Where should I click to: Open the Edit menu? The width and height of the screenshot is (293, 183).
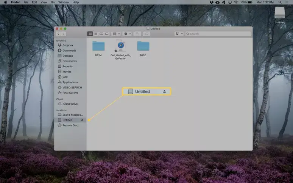34,2
